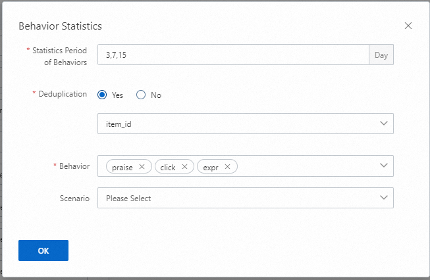Click the chevron arrow on the Scenario field
The height and width of the screenshot is (280, 430).
coord(384,198)
